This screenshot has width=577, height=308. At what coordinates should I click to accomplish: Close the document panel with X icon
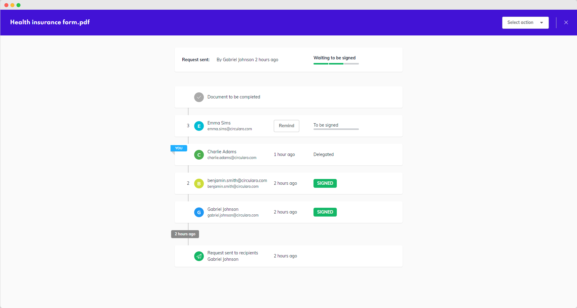point(566,22)
